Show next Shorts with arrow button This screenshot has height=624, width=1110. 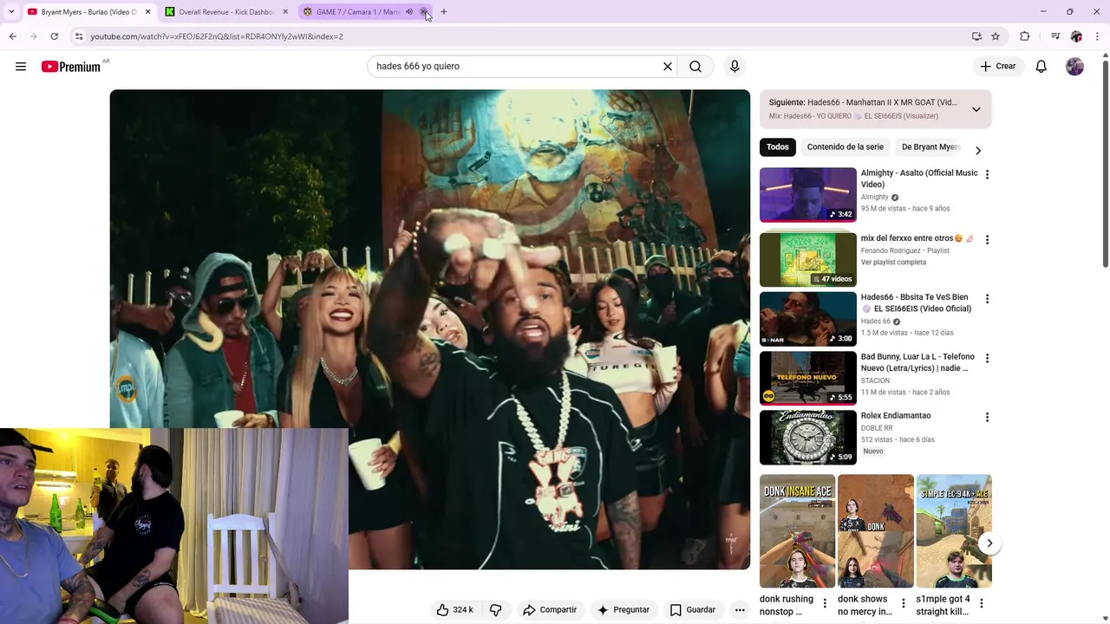point(989,543)
